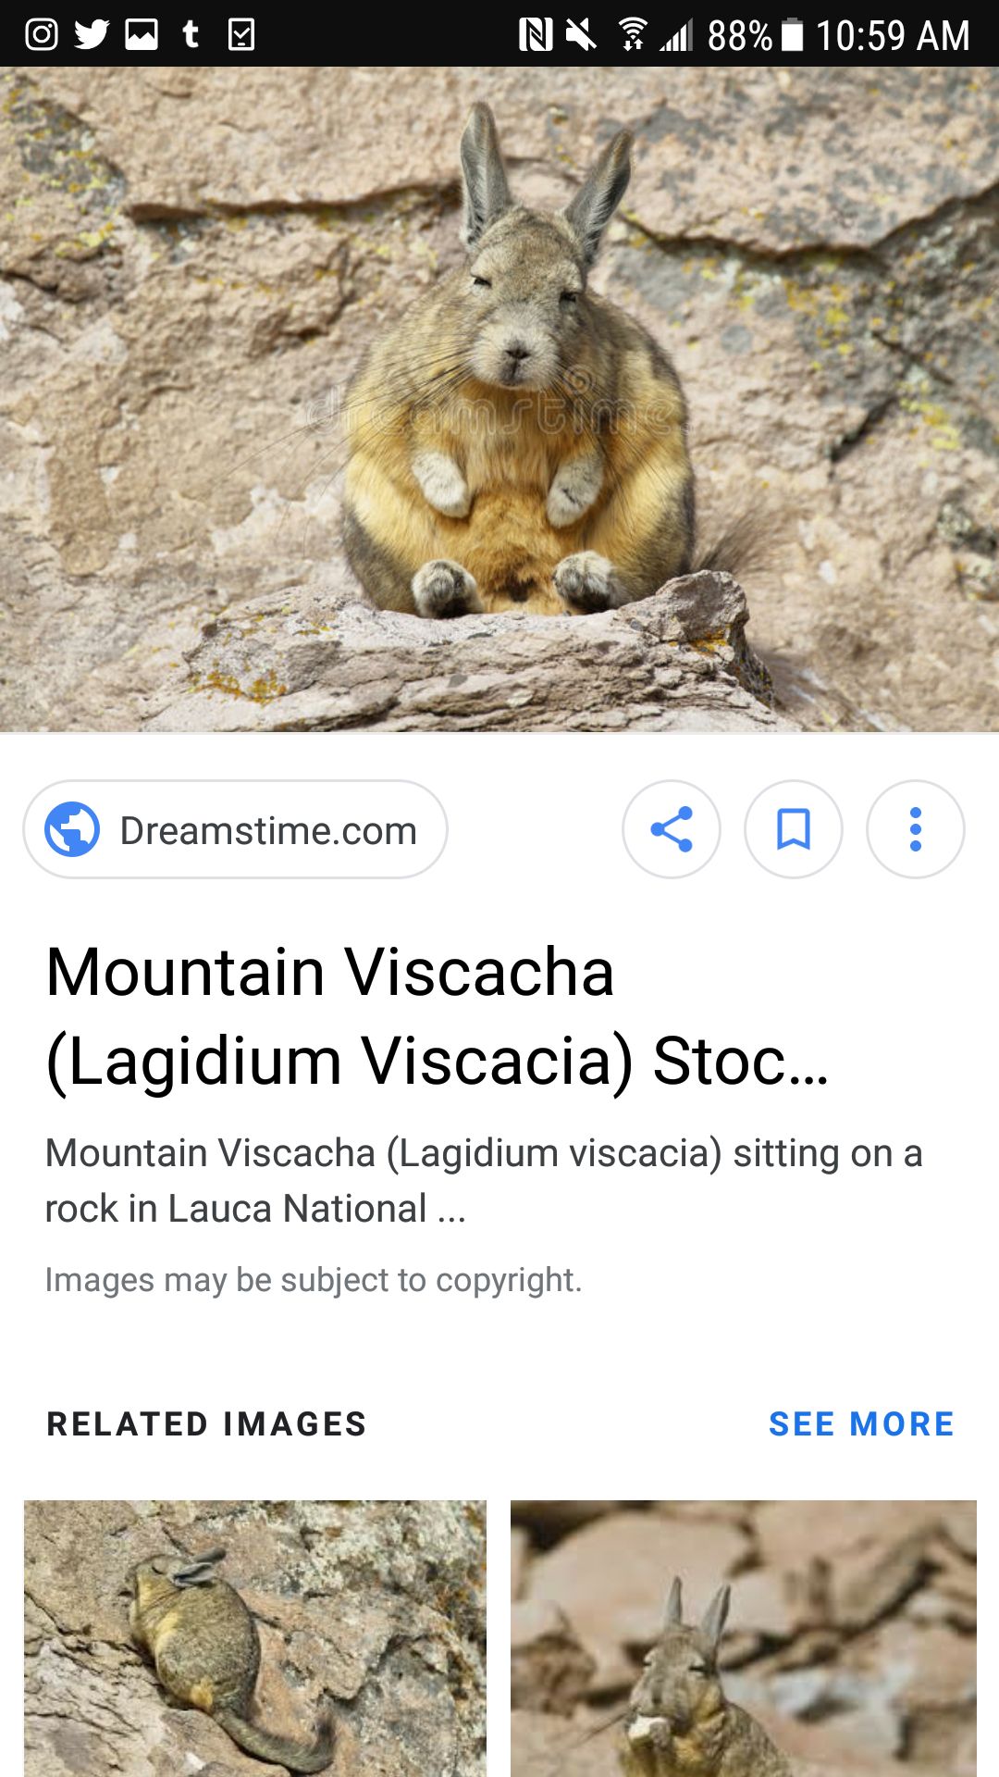999x1777 pixels.
Task: Click the SEE MORE link
Action: [x=862, y=1423]
